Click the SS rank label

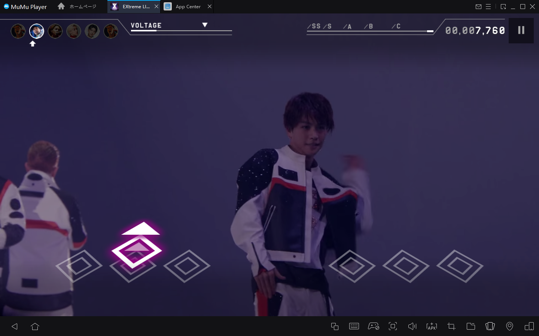pyautogui.click(x=314, y=26)
